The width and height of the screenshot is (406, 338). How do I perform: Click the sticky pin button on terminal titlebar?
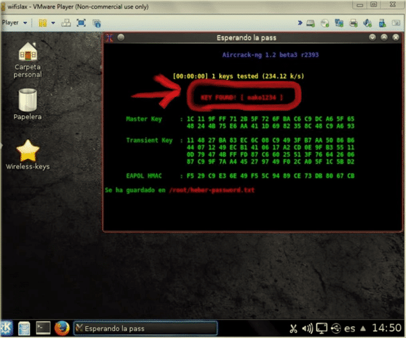tap(120, 37)
